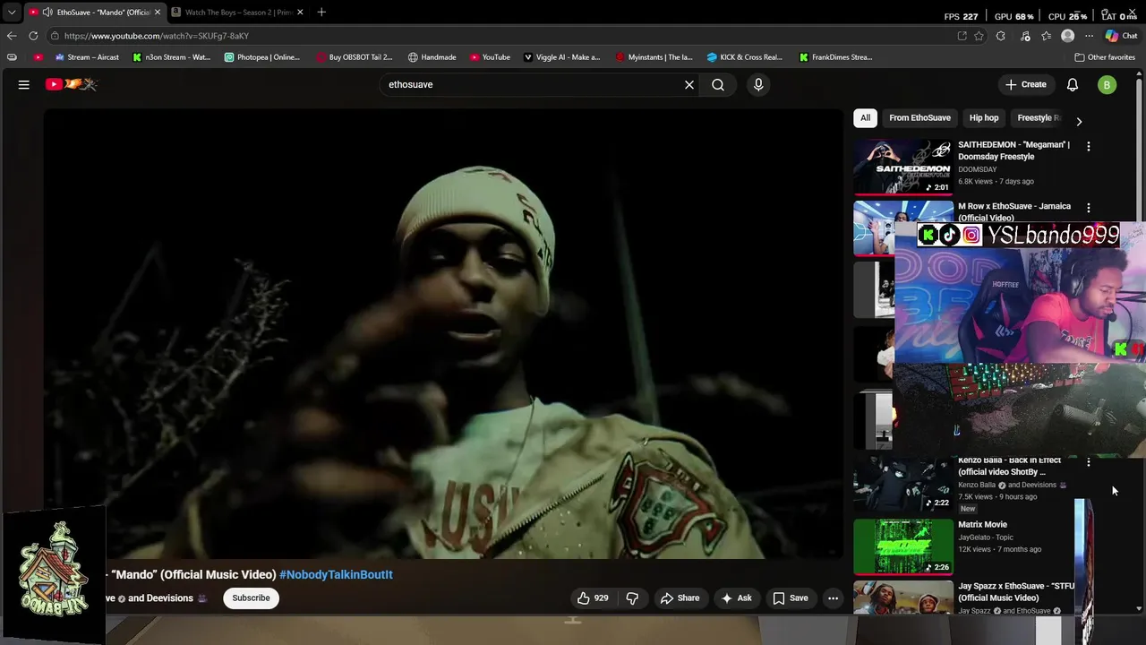Open the M Row x EthoSuave Jamaica title
1146x645 pixels.
pos(1013,211)
